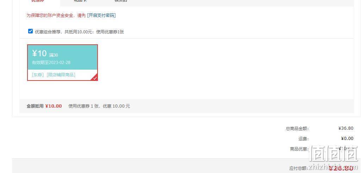Screen dimensions: 361x173
Task: Click the red 金额抵用 ¥10.00 amount
Action: (54, 106)
